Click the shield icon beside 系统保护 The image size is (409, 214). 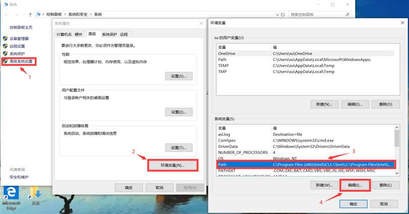[5, 53]
